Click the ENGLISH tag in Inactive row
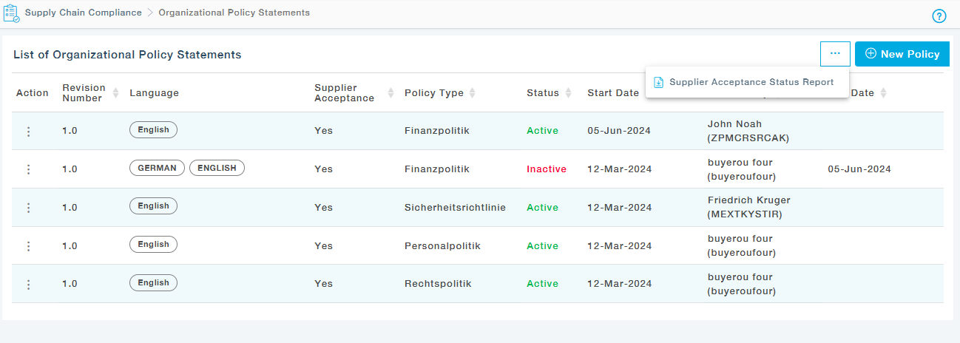The width and height of the screenshot is (960, 343). (217, 168)
